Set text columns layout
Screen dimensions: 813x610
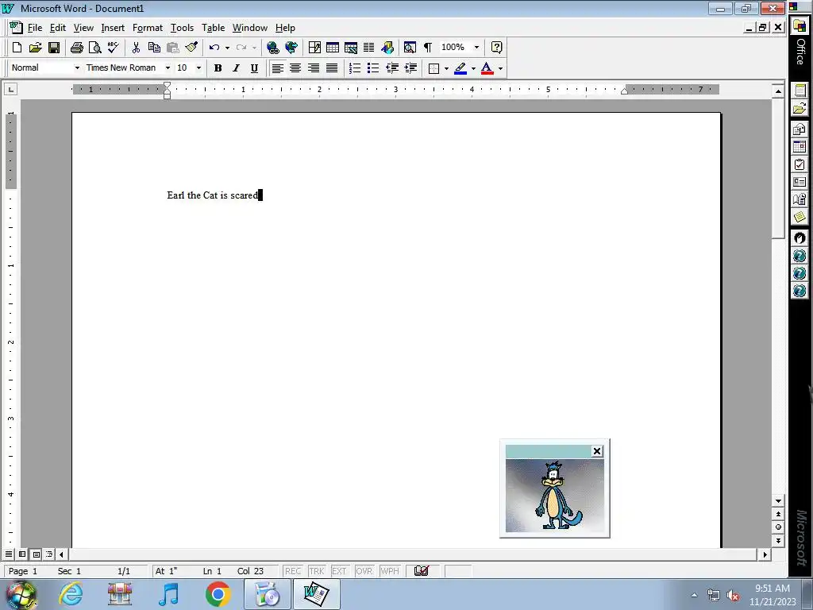368,48
